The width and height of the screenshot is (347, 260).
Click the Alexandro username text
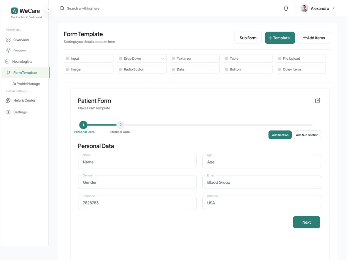point(320,8)
